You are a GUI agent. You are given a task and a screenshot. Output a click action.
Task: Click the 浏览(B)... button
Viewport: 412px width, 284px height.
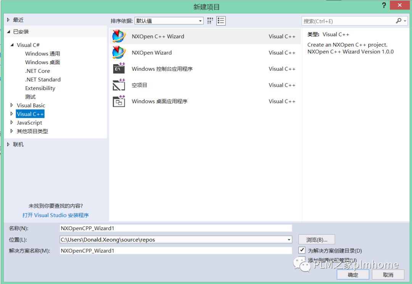pos(317,240)
